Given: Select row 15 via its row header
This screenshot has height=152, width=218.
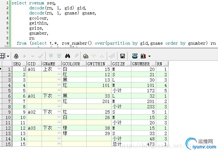Looking at the screenshot, I should coord(7,144).
